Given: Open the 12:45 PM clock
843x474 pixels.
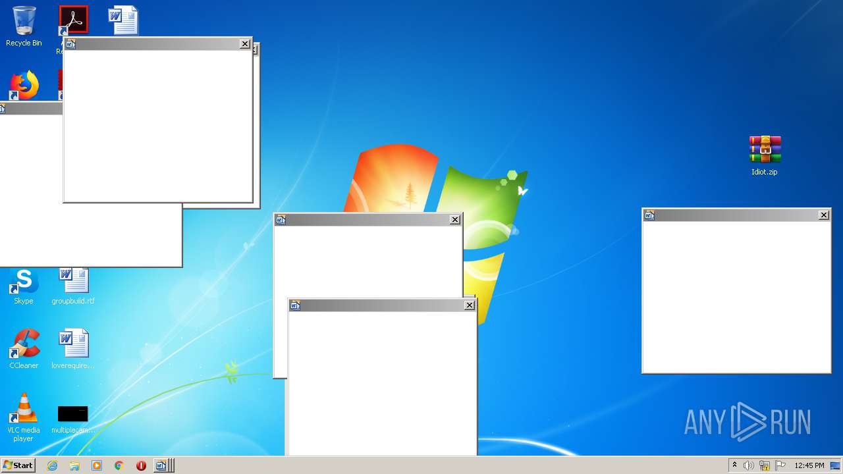Looking at the screenshot, I should coord(809,465).
